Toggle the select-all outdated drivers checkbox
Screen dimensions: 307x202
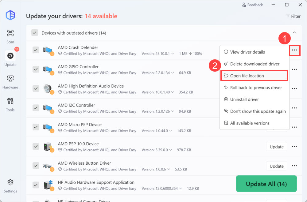click(x=35, y=33)
